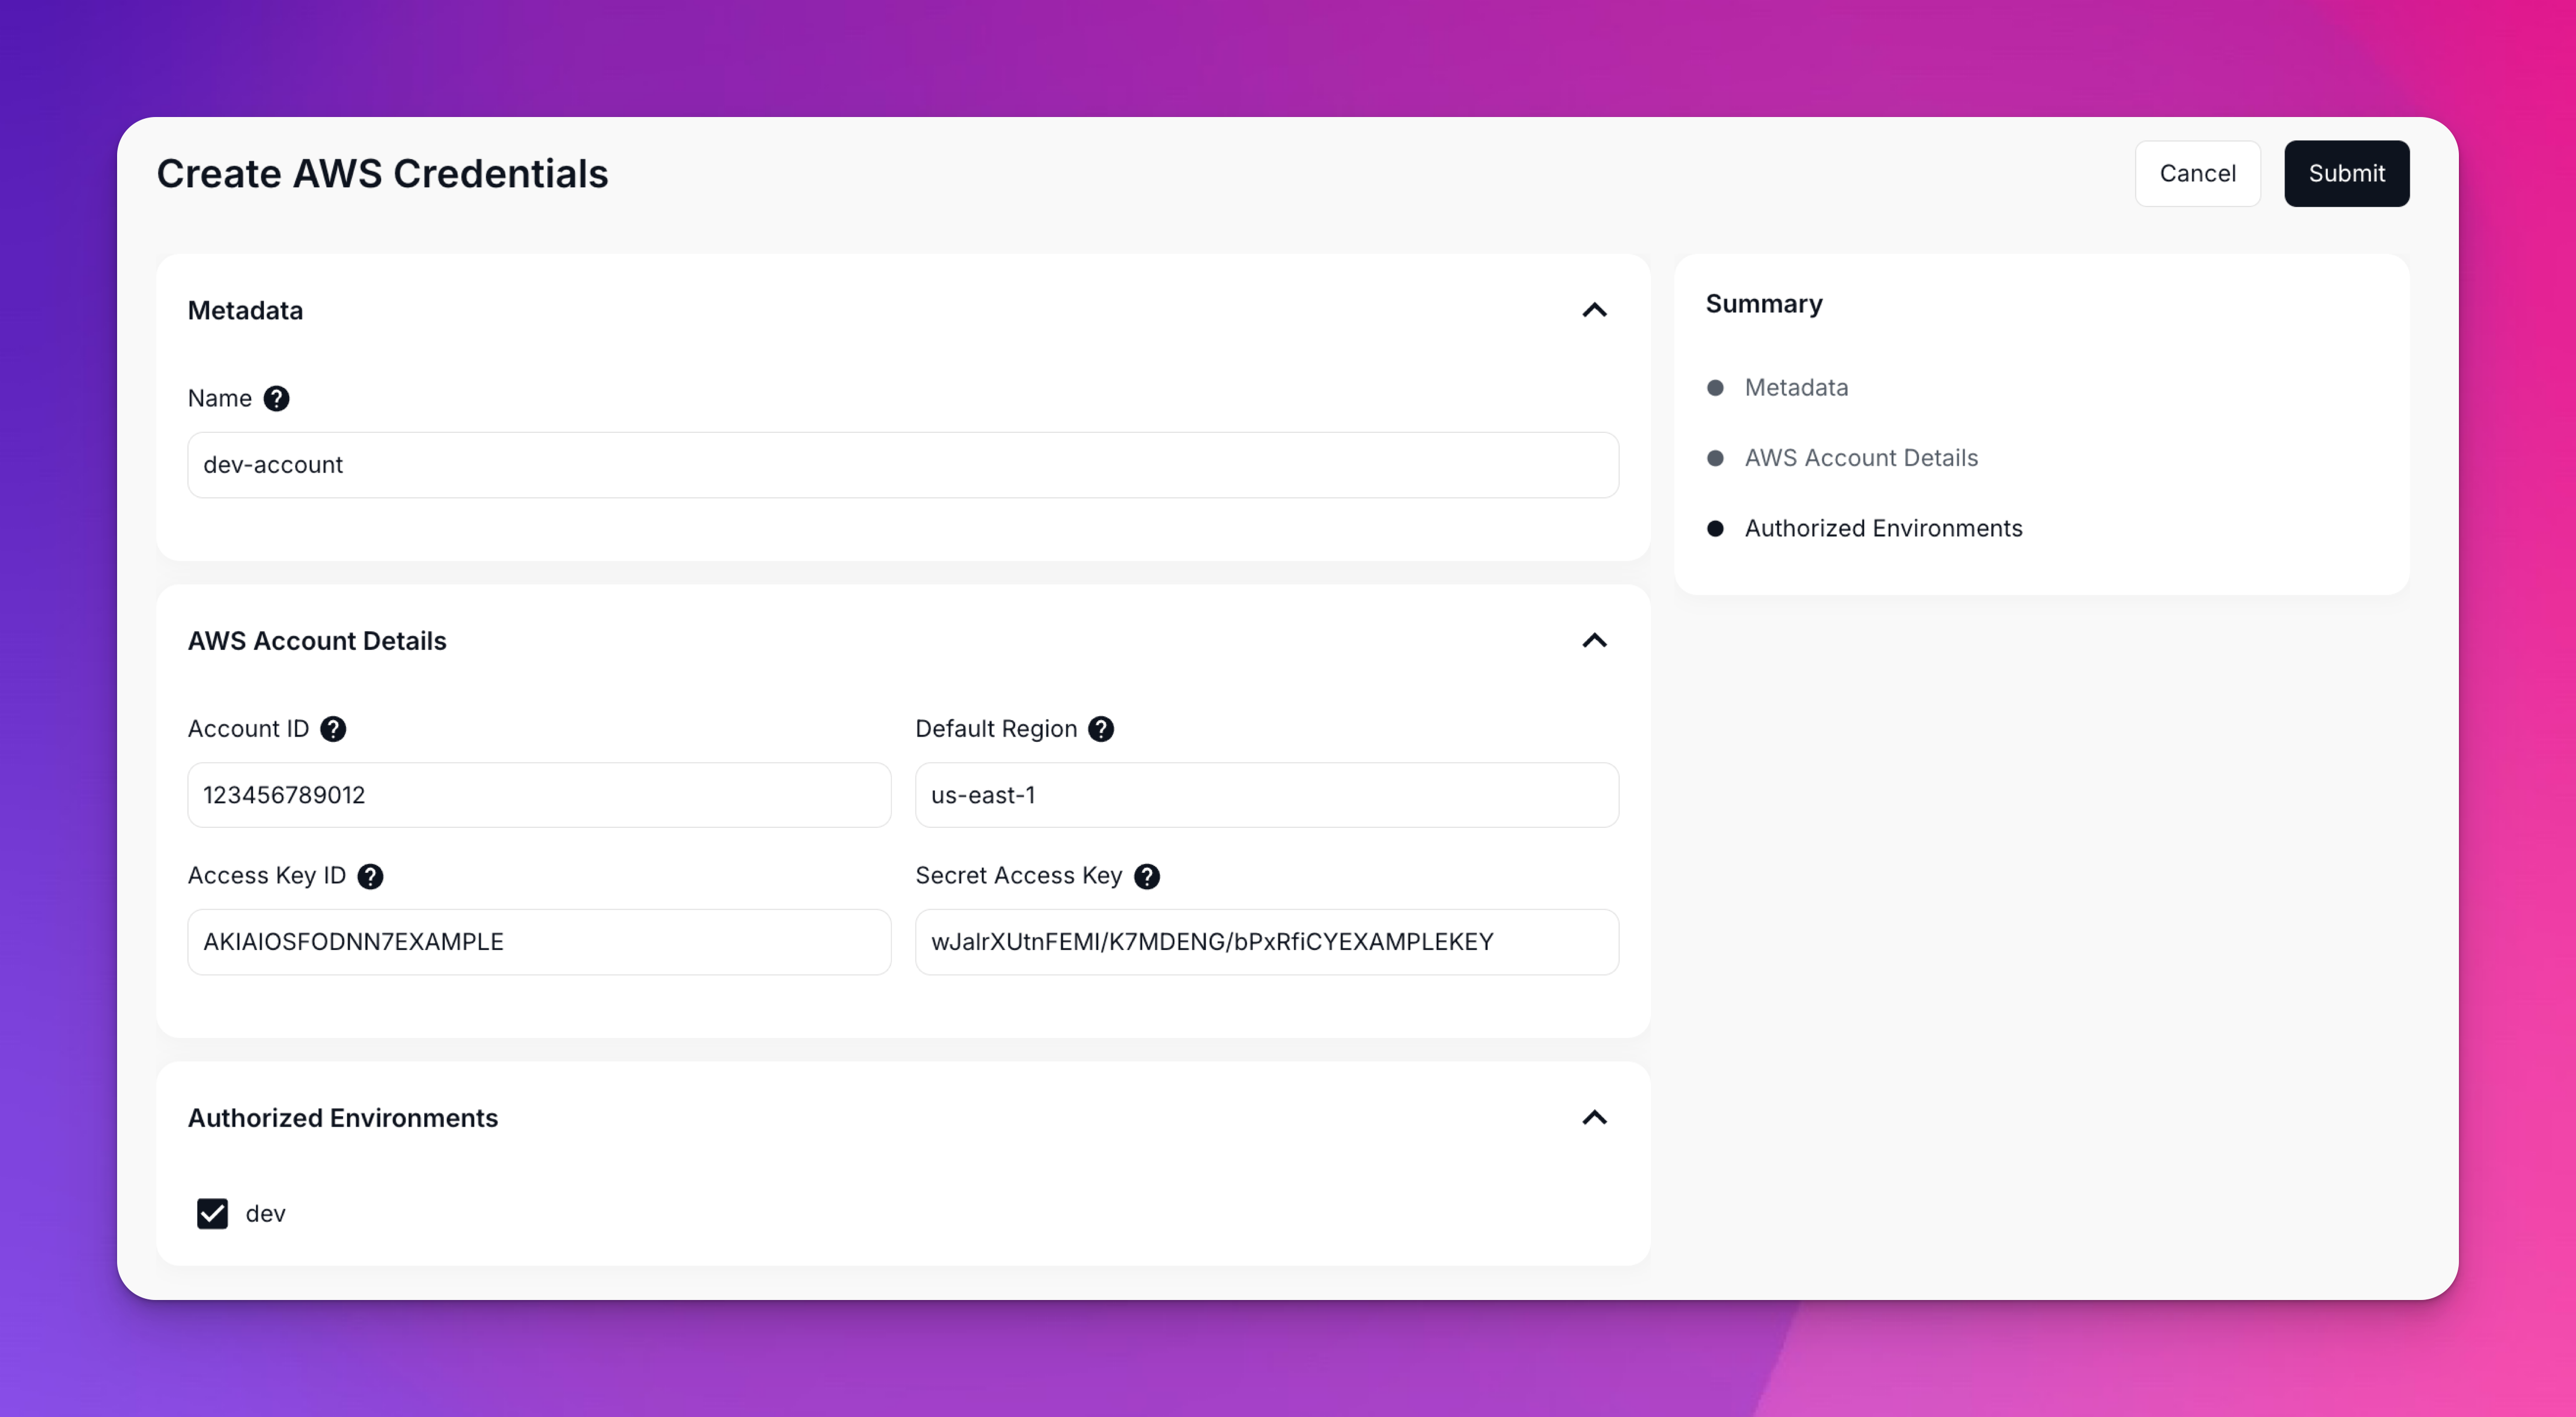Open the Account ID help tooltip icon
Image resolution: width=2576 pixels, height=1417 pixels.
(333, 730)
